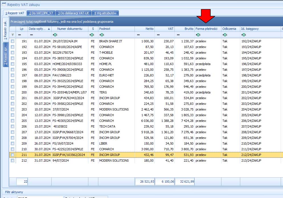The image size is (283, 198).
Task: Click the filter funnel icon in the filter row
Action: tap(13, 35)
